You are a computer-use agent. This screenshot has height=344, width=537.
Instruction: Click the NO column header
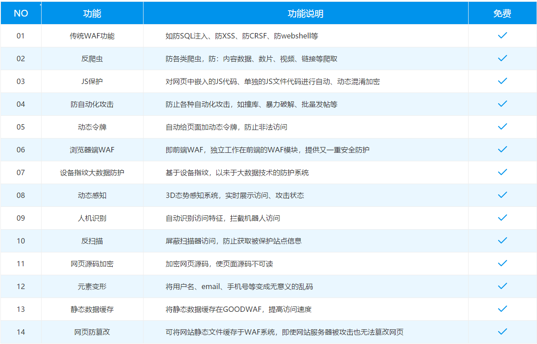tap(21, 13)
